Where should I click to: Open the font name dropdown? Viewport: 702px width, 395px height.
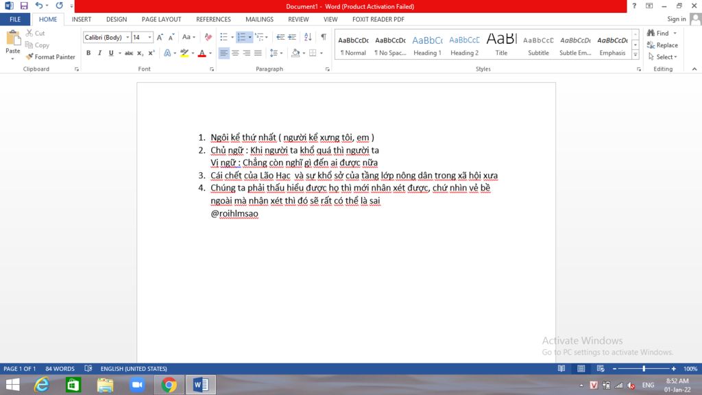(127, 38)
